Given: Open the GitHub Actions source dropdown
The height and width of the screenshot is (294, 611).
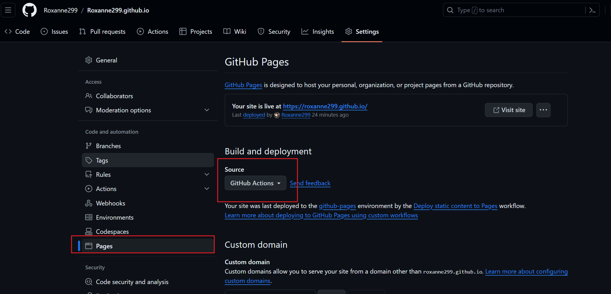Looking at the screenshot, I should [x=255, y=183].
